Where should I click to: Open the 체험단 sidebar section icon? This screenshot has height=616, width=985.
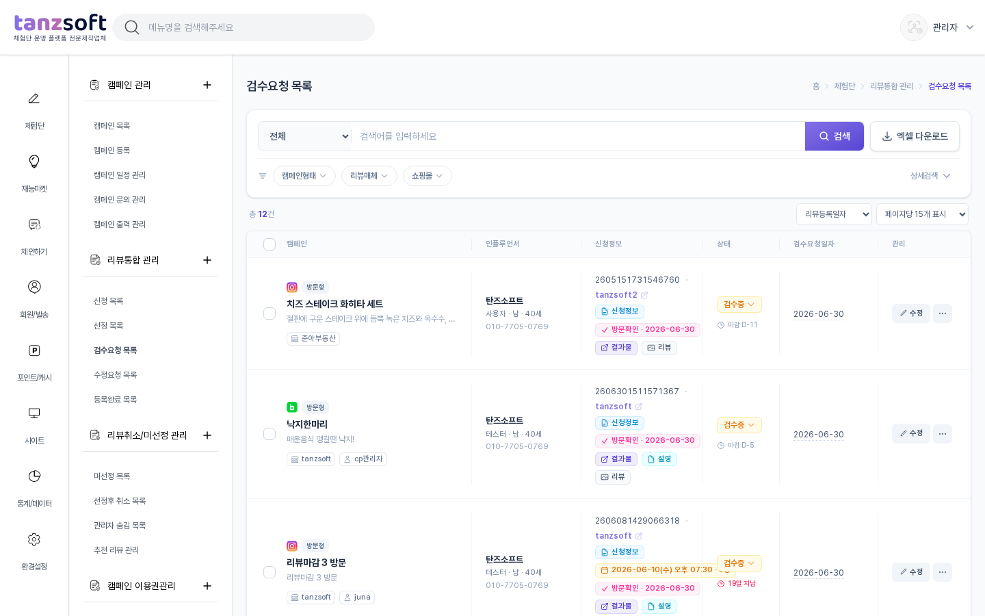tap(34, 99)
